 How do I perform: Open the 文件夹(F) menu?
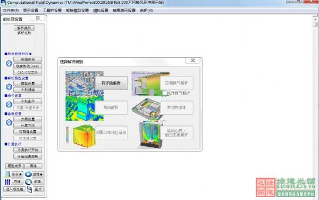(11, 11)
